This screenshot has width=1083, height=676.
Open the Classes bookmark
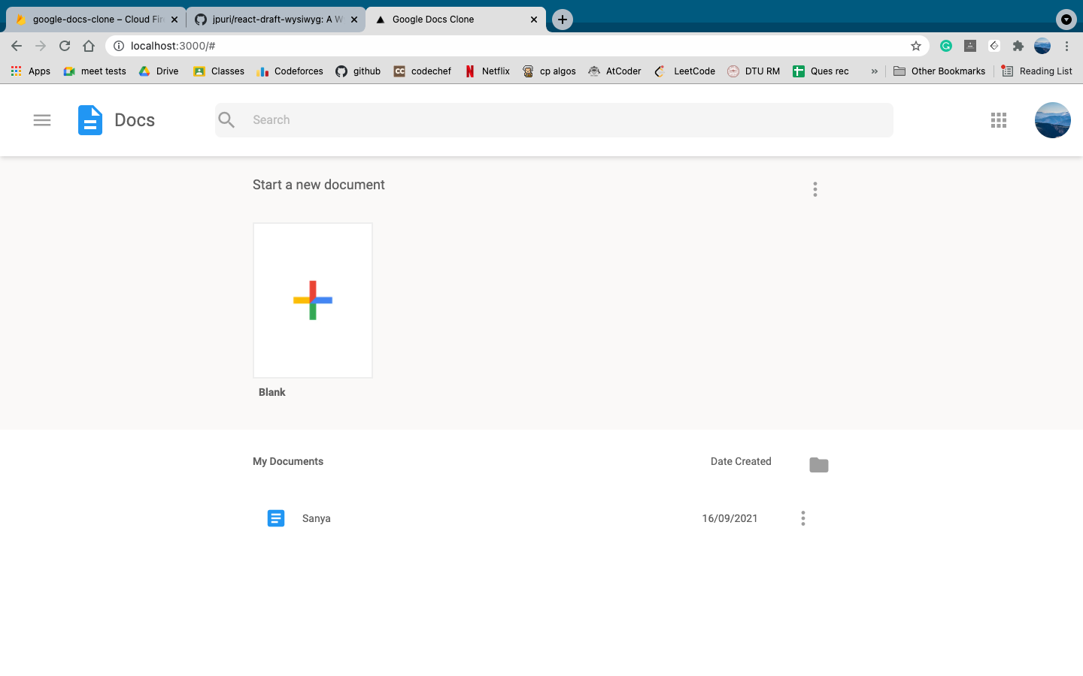(219, 71)
